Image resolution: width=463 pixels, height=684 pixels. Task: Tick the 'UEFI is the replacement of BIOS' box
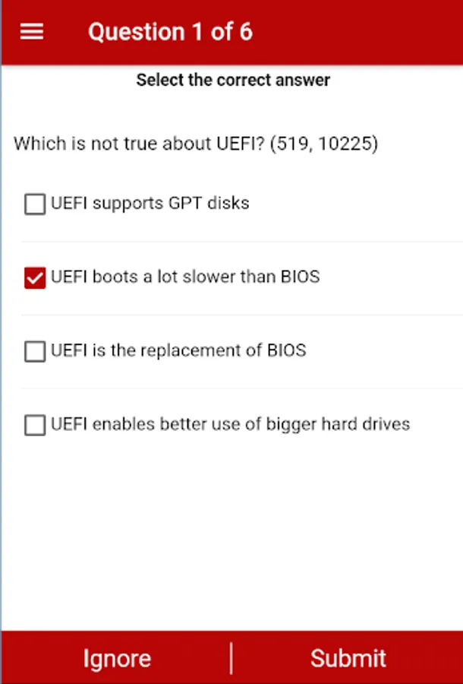point(35,352)
